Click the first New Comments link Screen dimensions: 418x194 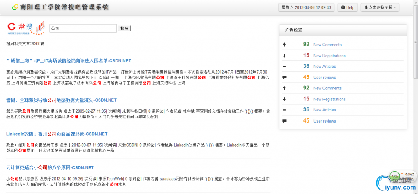327,45
